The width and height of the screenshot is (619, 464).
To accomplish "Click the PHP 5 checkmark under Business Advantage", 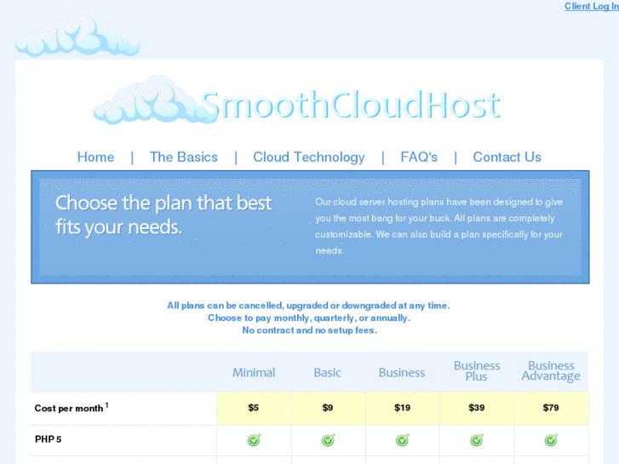I will [551, 440].
